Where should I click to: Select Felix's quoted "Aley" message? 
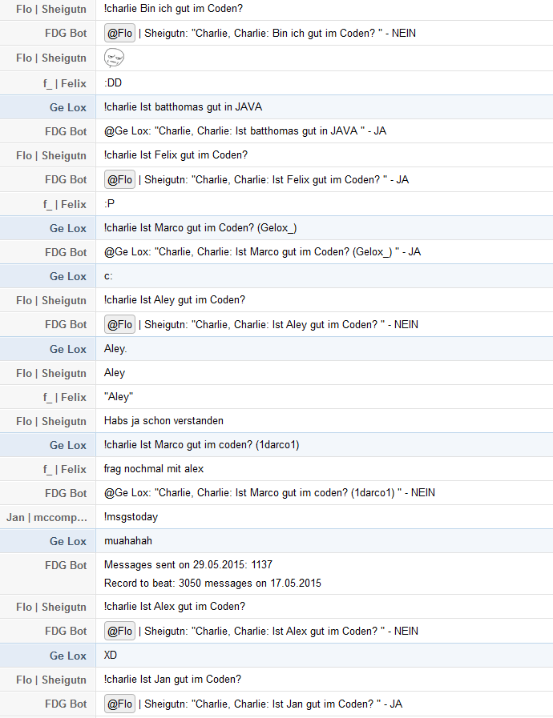point(119,396)
